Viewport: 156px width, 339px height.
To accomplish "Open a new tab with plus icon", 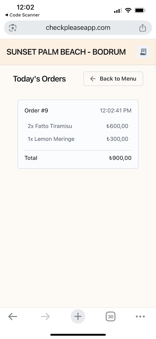I will click(x=78, y=317).
